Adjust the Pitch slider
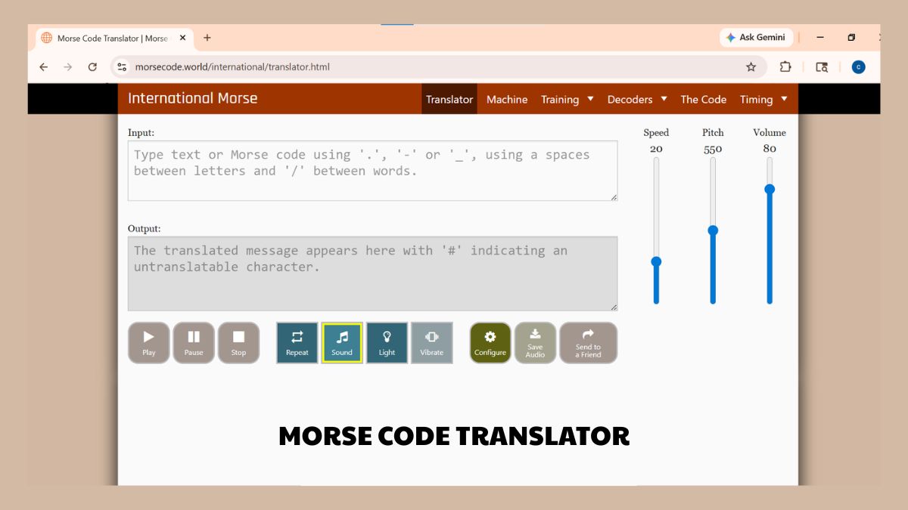 (x=713, y=230)
